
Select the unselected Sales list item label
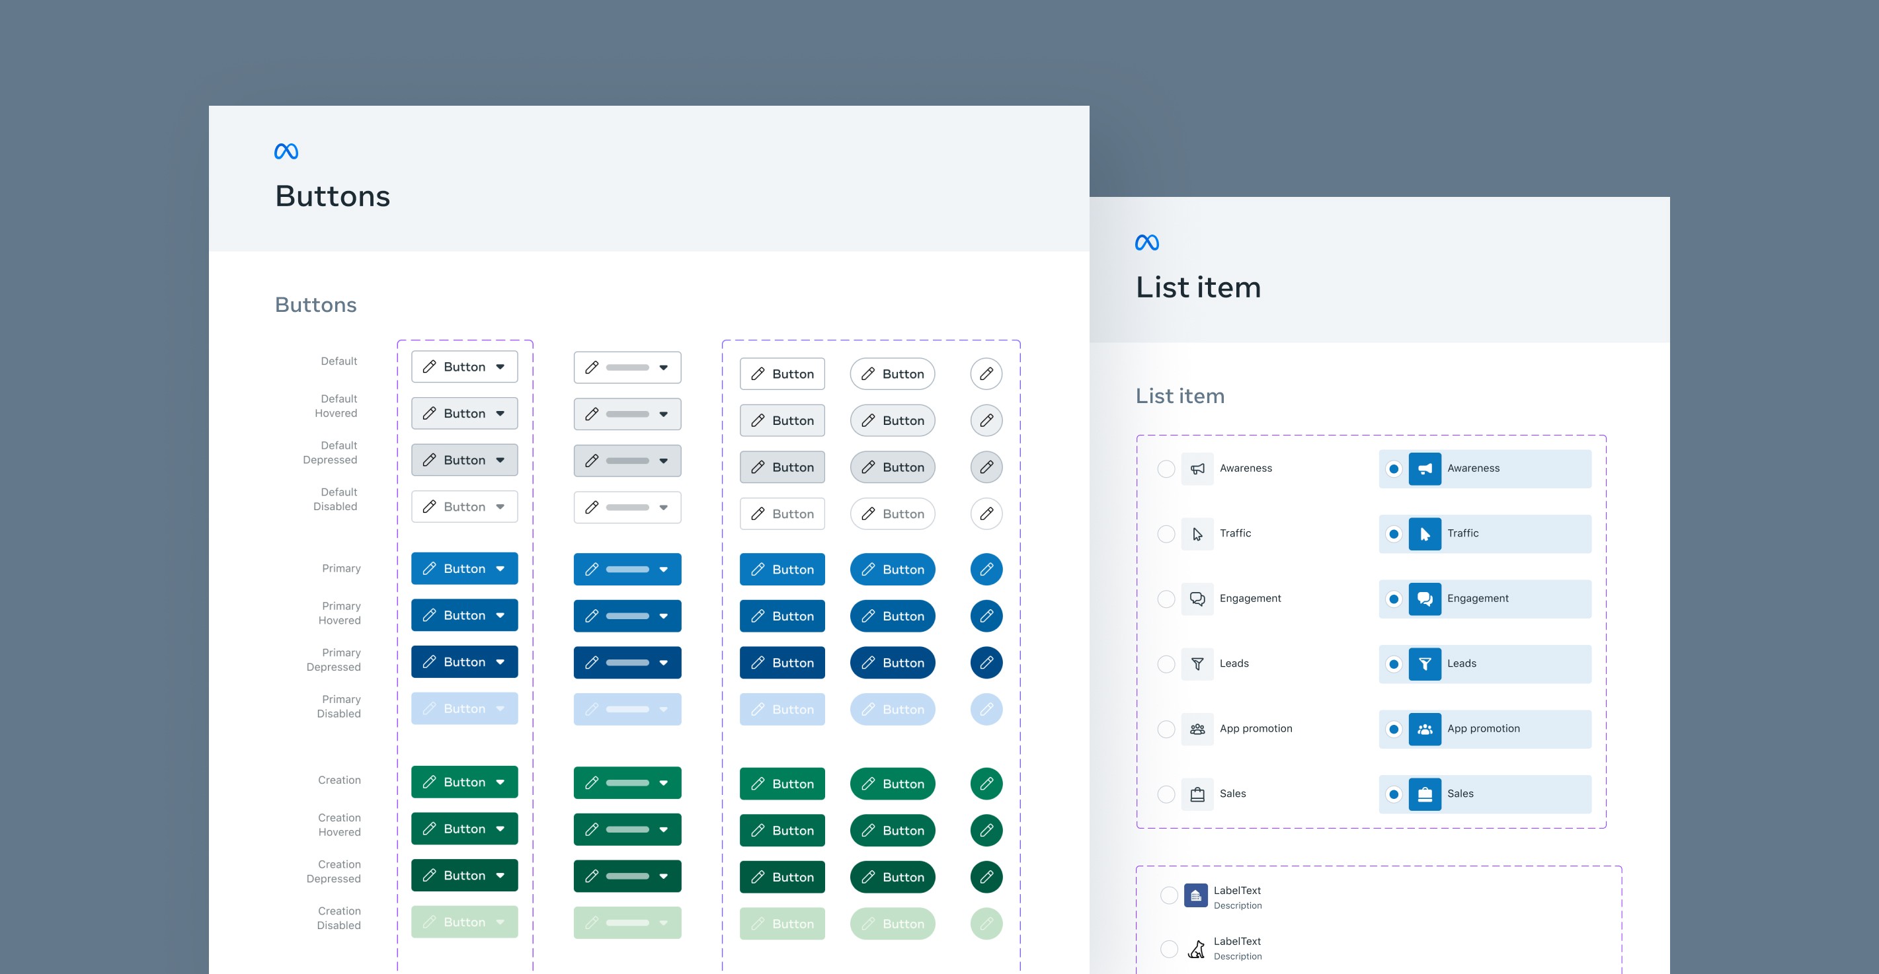pos(1232,794)
